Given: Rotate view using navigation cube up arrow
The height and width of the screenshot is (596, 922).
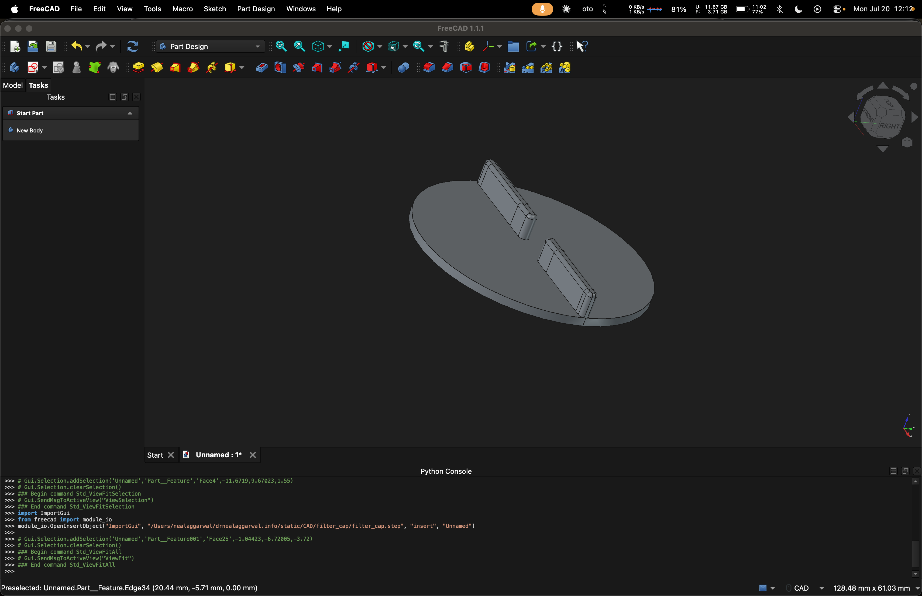Looking at the screenshot, I should (882, 86).
